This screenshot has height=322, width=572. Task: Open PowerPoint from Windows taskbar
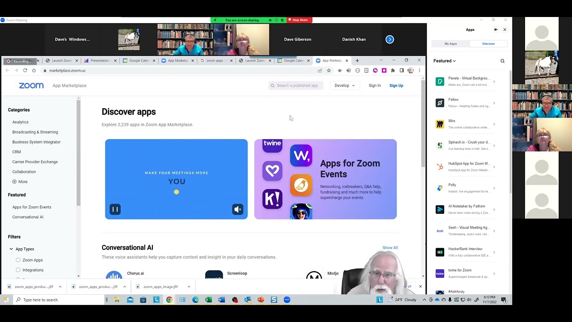[261, 300]
